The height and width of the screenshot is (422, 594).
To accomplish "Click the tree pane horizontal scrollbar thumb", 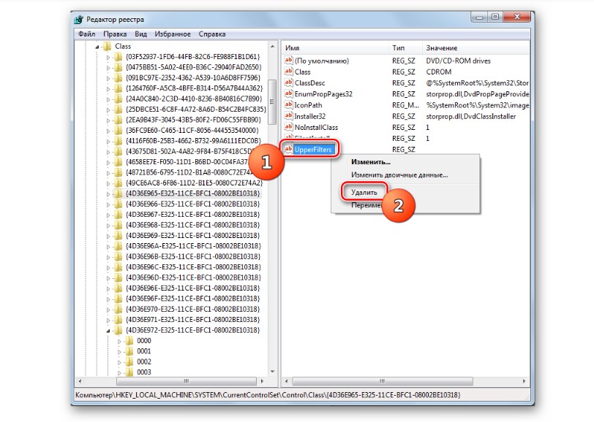I will point(186,381).
